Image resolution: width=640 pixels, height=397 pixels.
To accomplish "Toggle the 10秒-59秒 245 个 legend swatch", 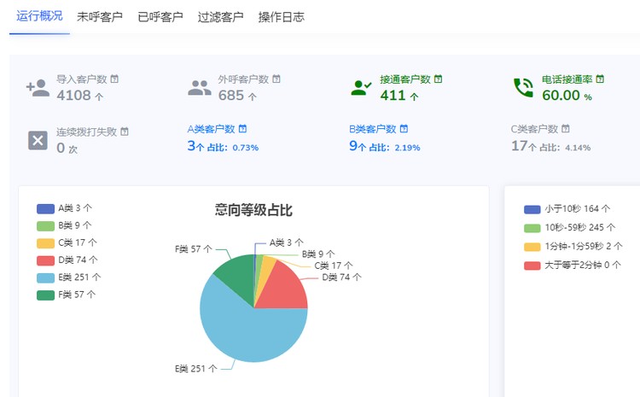I will click(532, 228).
